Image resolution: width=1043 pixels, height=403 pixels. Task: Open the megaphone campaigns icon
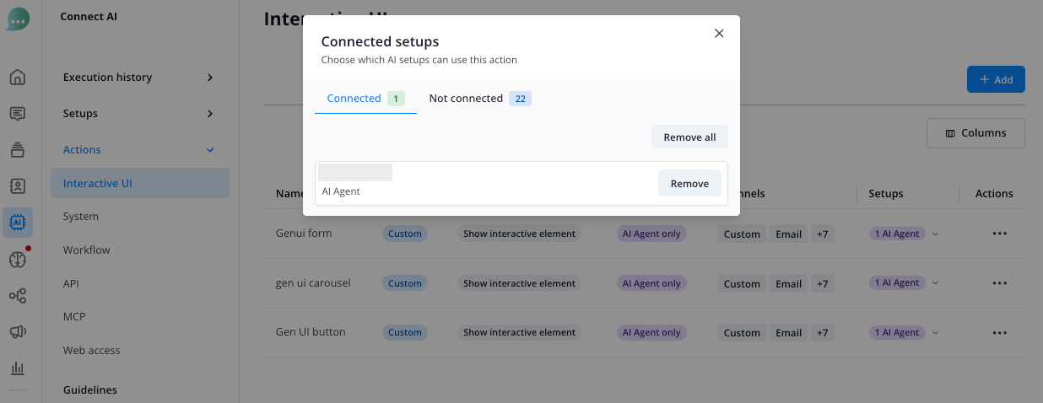(x=17, y=332)
